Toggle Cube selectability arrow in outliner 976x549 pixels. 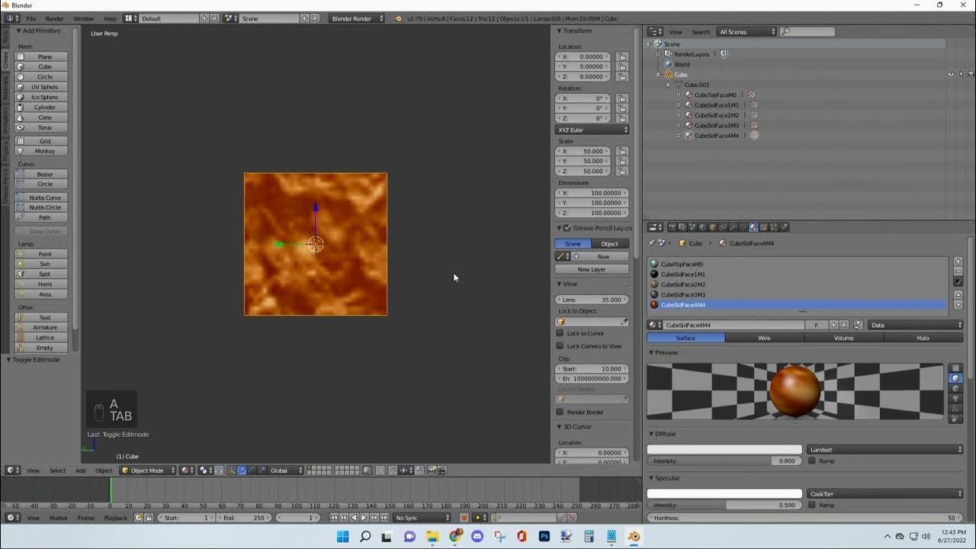tap(961, 75)
